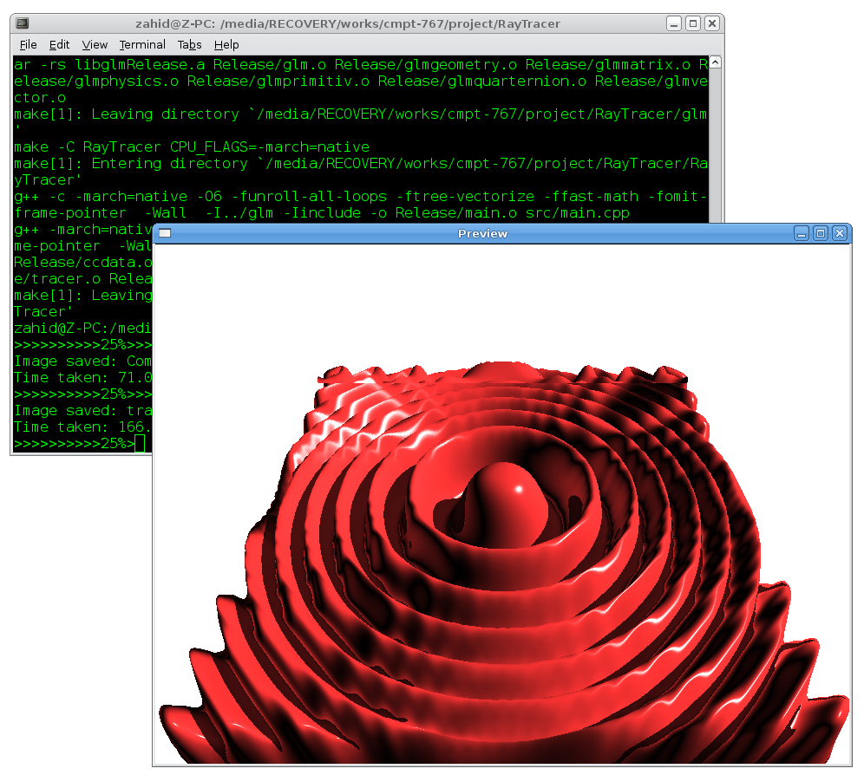Screen dimensions: 864x775
Task: Close the terminal window
Action: (711, 23)
